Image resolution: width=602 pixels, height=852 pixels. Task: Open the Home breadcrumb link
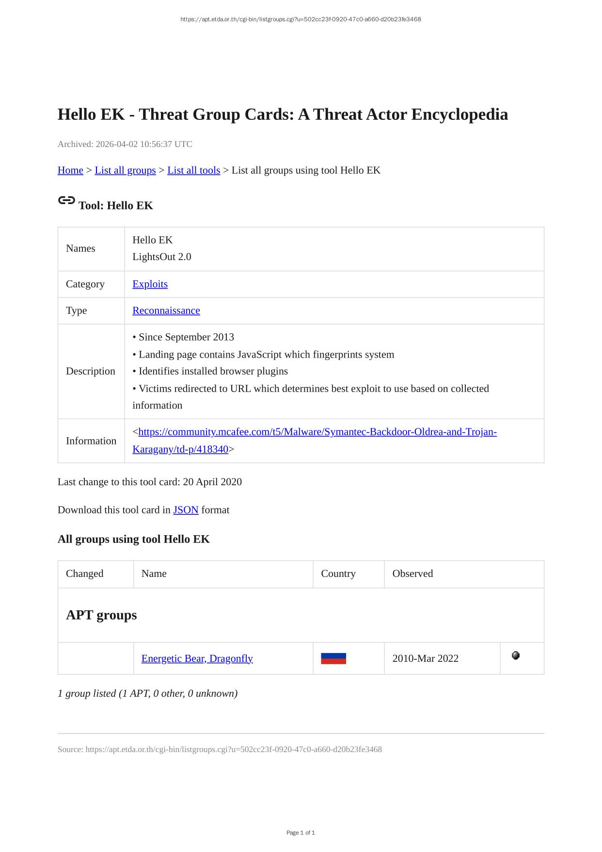[70, 170]
